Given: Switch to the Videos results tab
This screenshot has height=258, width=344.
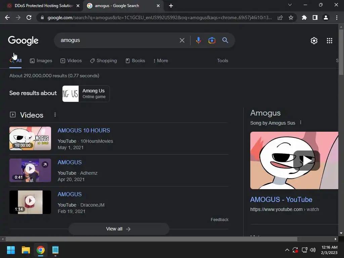Looking at the screenshot, I should (71, 60).
